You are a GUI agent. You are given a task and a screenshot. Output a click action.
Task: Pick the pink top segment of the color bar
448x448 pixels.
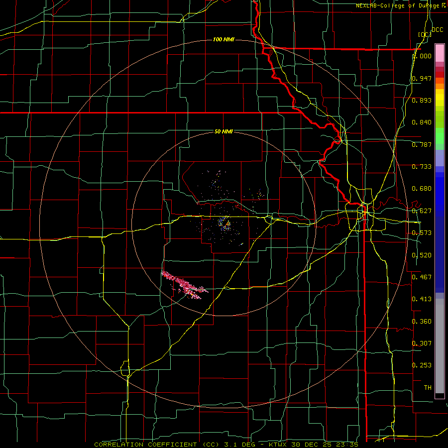coord(440,53)
